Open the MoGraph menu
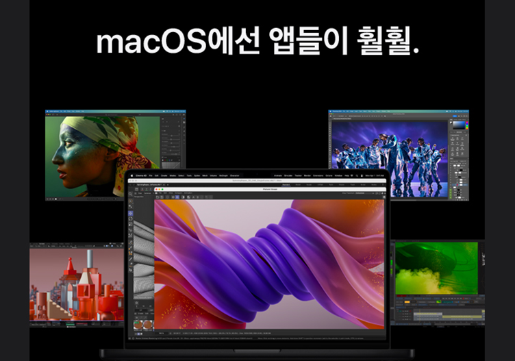Image resolution: width=515 pixels, height=361 pixels. [x=223, y=176]
